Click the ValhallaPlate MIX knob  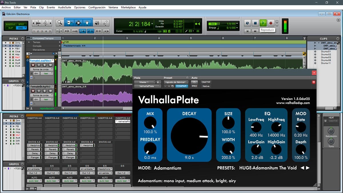[150, 123]
